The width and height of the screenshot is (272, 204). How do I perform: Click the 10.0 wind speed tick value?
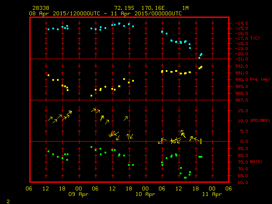click(x=243, y=121)
